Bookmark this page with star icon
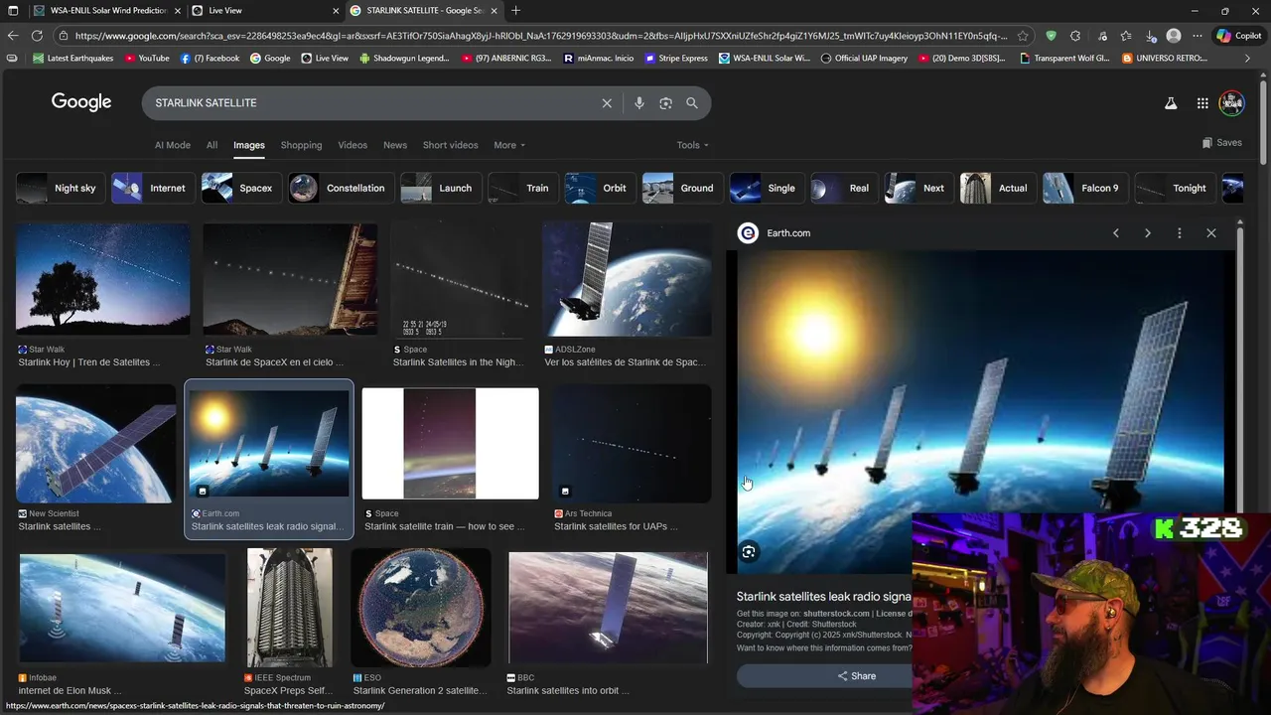Screen dimensions: 1271x715 (x=1023, y=36)
